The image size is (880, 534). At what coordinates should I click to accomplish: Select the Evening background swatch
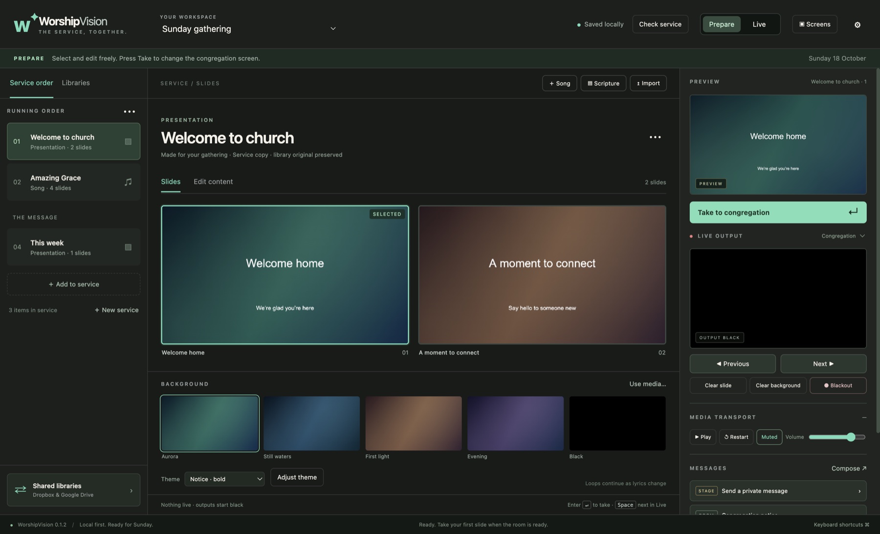click(515, 423)
